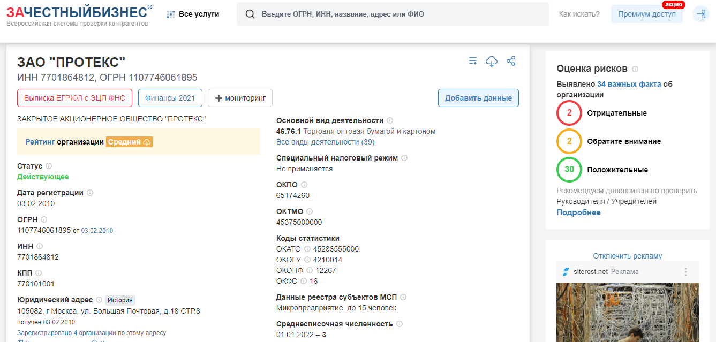716x342 pixels.
Task: Click the info icon next to Статус
Action: point(49,166)
